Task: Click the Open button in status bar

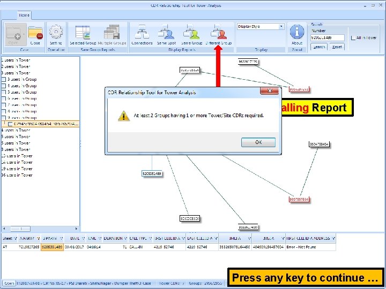Action: click(x=9, y=283)
